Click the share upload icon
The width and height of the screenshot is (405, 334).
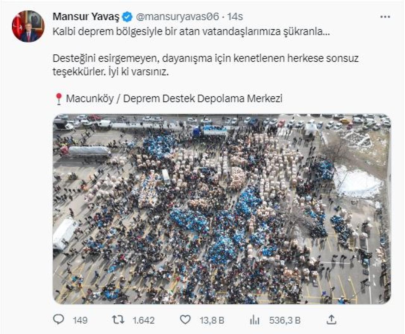click(x=331, y=319)
